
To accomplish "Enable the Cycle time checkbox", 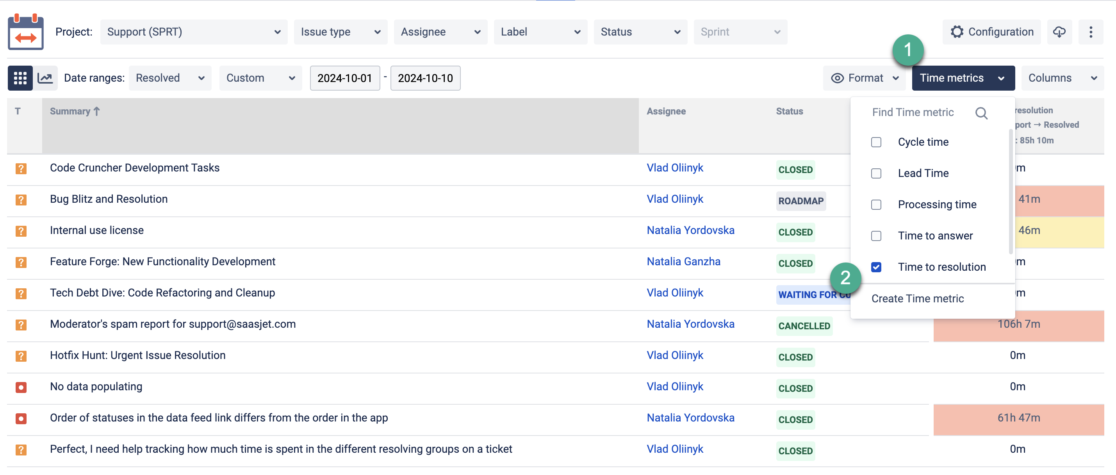I will tap(875, 142).
